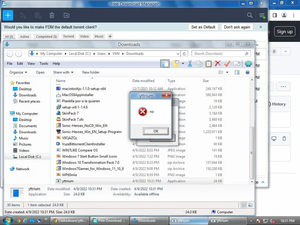Expand Share with dropdown
Screen dimensions: 300x225
pos(63,72)
